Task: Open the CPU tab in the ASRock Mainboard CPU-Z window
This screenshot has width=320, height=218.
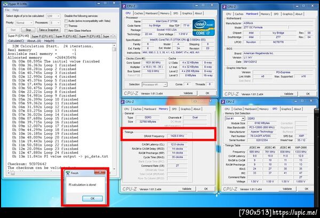Action: pyautogui.click(x=229, y=14)
